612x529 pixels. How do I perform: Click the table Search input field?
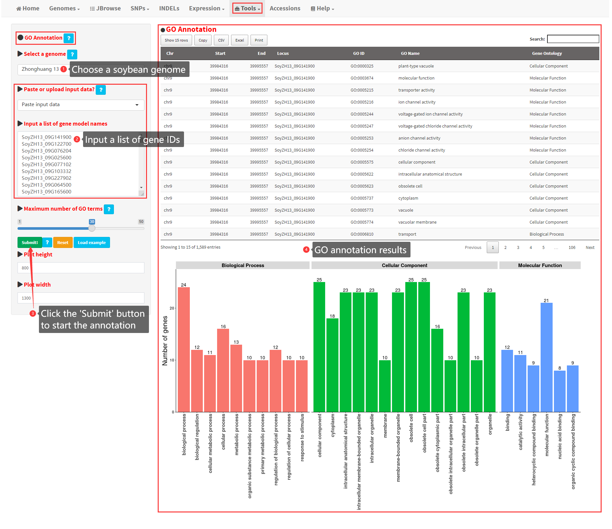(573, 39)
